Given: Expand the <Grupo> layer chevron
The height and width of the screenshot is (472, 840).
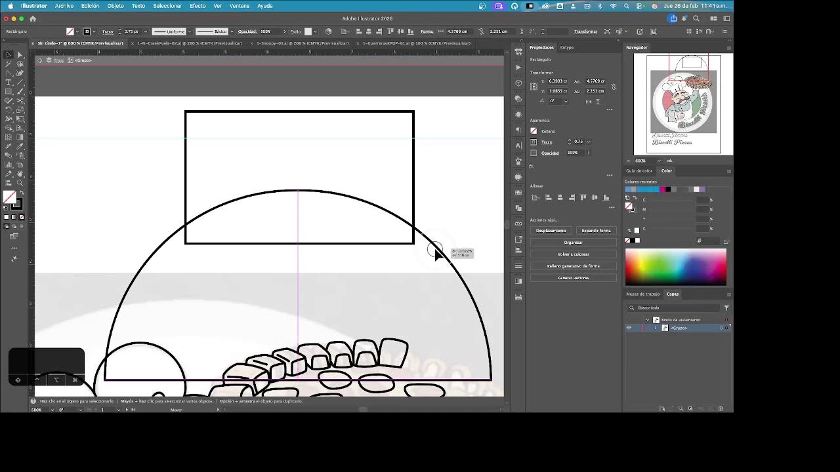Looking at the screenshot, I should pyautogui.click(x=655, y=328).
